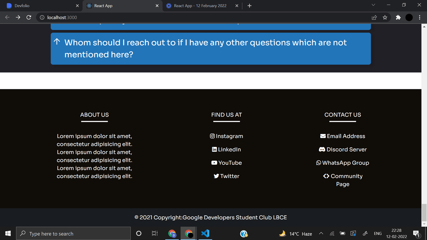Screen dimensions: 427x240
Task: Go back with the browser back arrow
Action: coord(7,17)
